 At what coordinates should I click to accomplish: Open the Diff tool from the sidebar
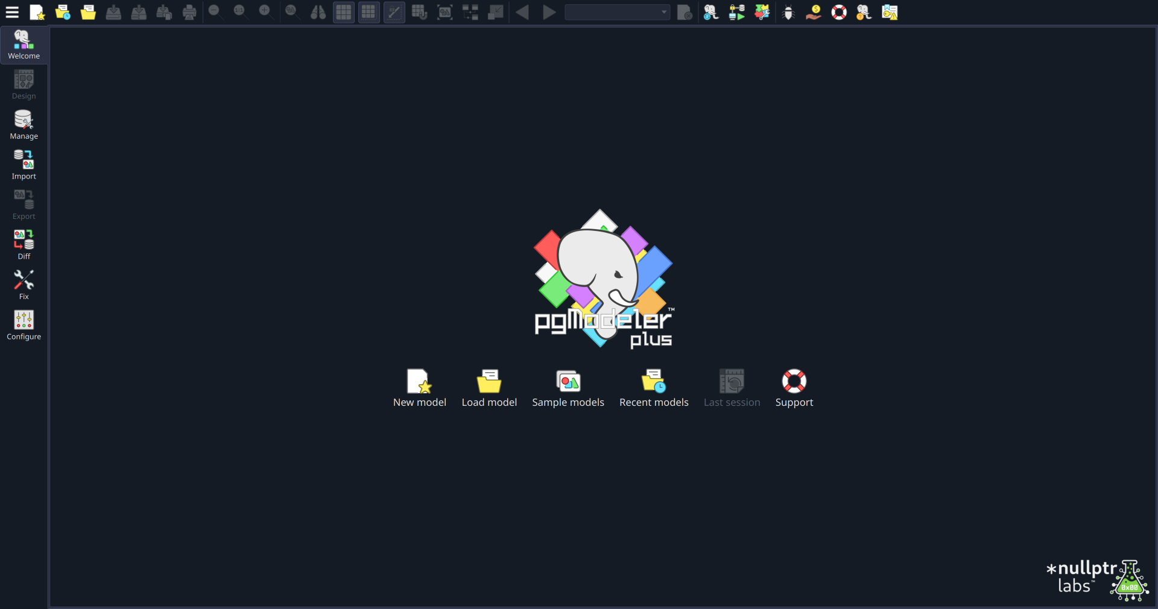[24, 244]
